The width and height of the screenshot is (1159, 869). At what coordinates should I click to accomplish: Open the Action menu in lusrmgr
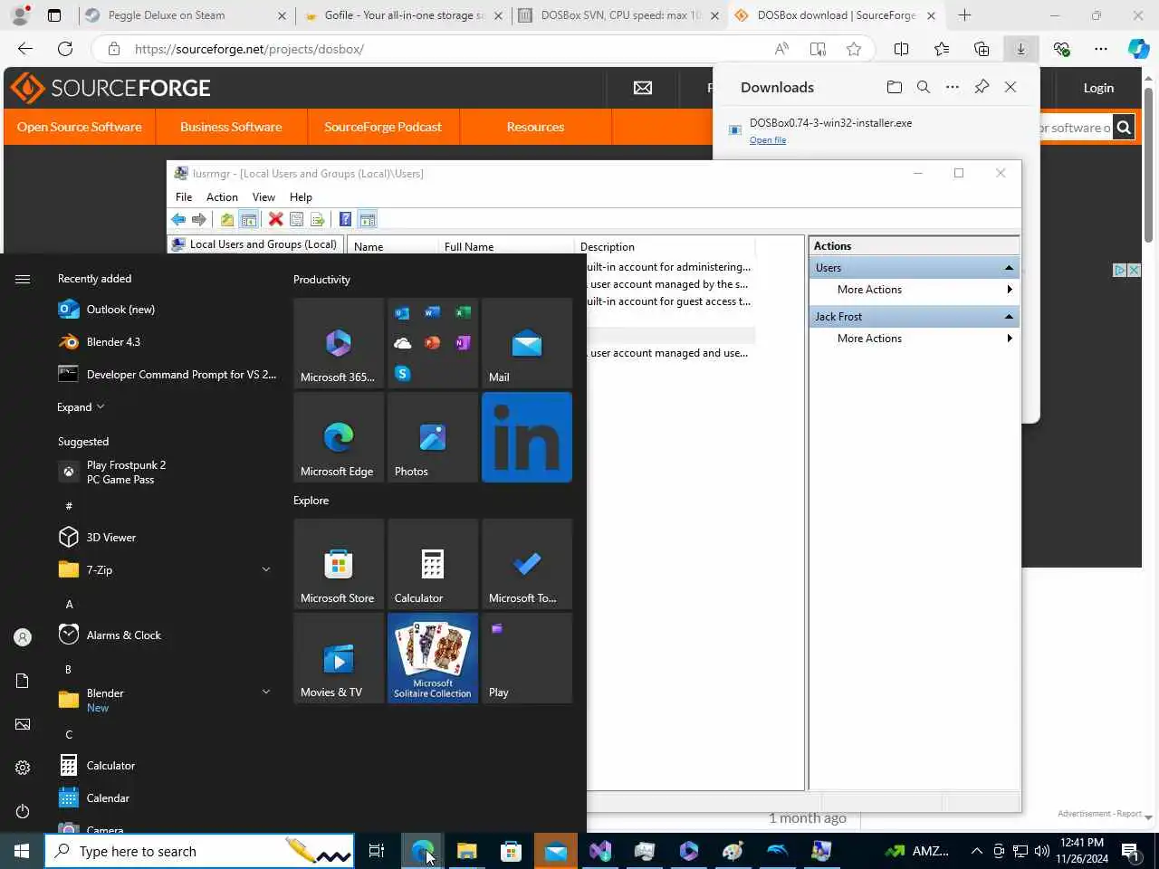222,196
